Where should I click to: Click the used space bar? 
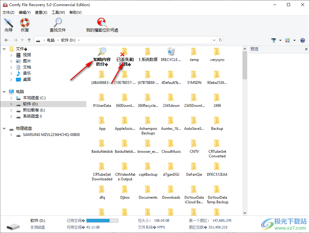[102, 220]
